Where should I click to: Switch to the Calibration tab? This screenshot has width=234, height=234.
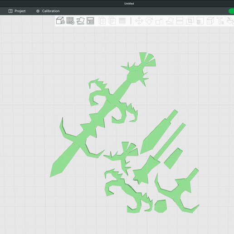[48, 11]
